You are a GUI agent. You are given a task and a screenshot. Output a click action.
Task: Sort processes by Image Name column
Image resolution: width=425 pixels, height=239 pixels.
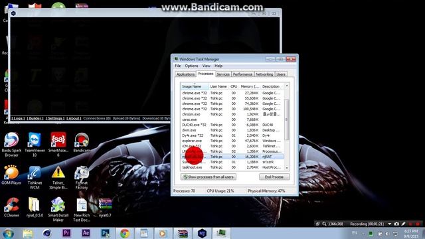[195, 86]
